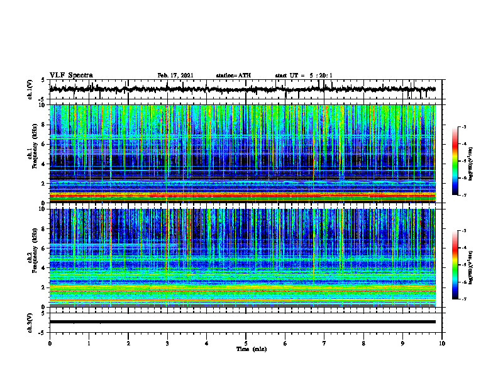Click the "ch.1(V)" waveform axis label
Viewport: 498px width, 385px height.
tap(30, 89)
